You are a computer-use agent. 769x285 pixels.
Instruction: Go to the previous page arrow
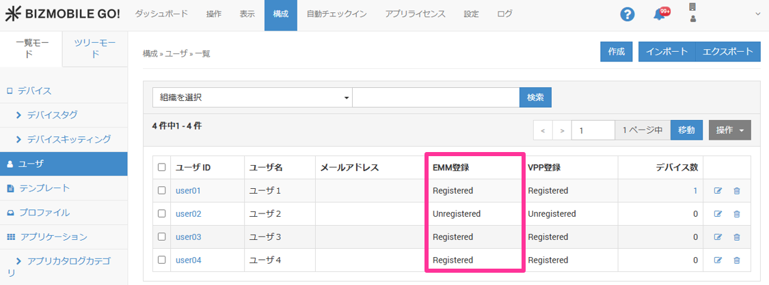543,130
